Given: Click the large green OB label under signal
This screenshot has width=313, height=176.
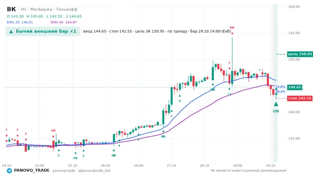Looking at the screenshot, I should pyautogui.click(x=276, y=111).
